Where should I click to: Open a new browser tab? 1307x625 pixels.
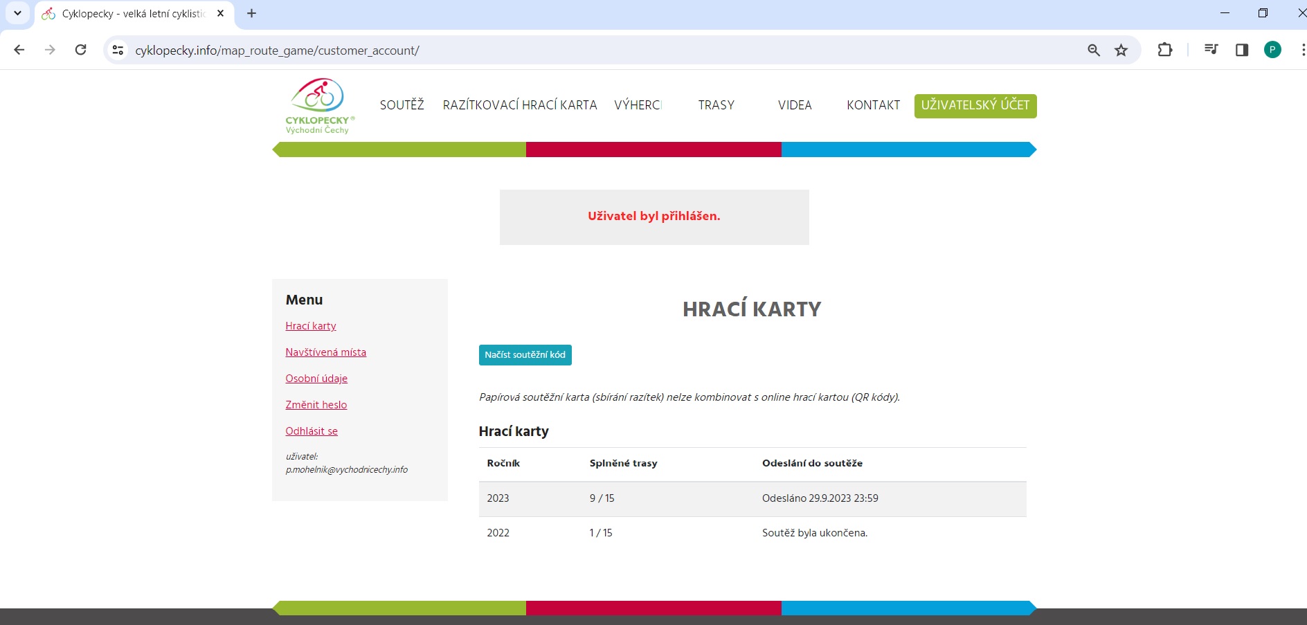tap(251, 13)
